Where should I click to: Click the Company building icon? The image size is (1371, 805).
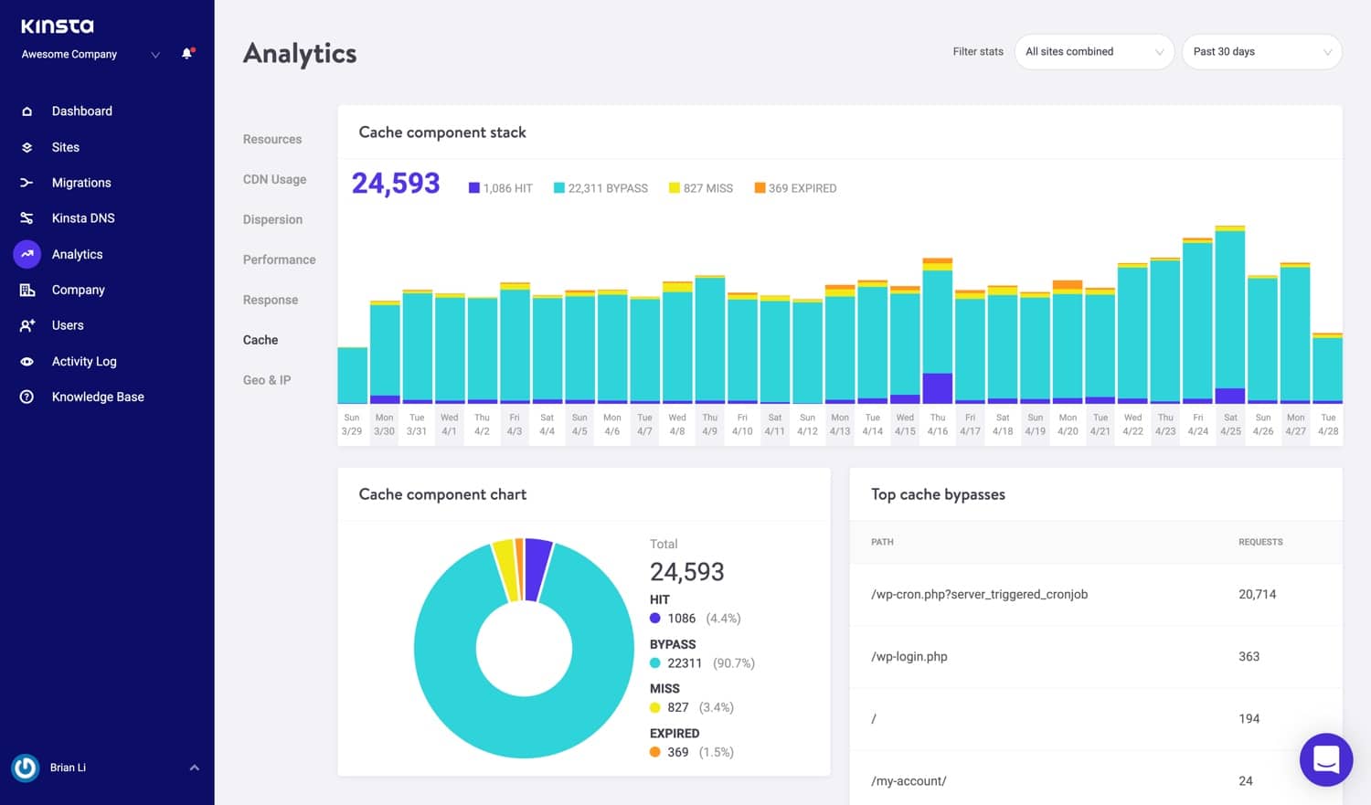click(27, 290)
